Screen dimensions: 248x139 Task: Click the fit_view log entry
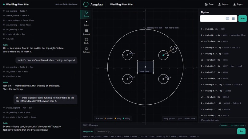[9, 39]
